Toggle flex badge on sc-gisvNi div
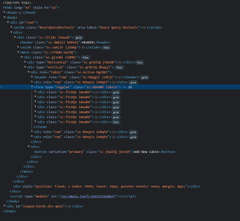Image resolution: width=240 pixels, height=221 pixels. pos(85,58)
